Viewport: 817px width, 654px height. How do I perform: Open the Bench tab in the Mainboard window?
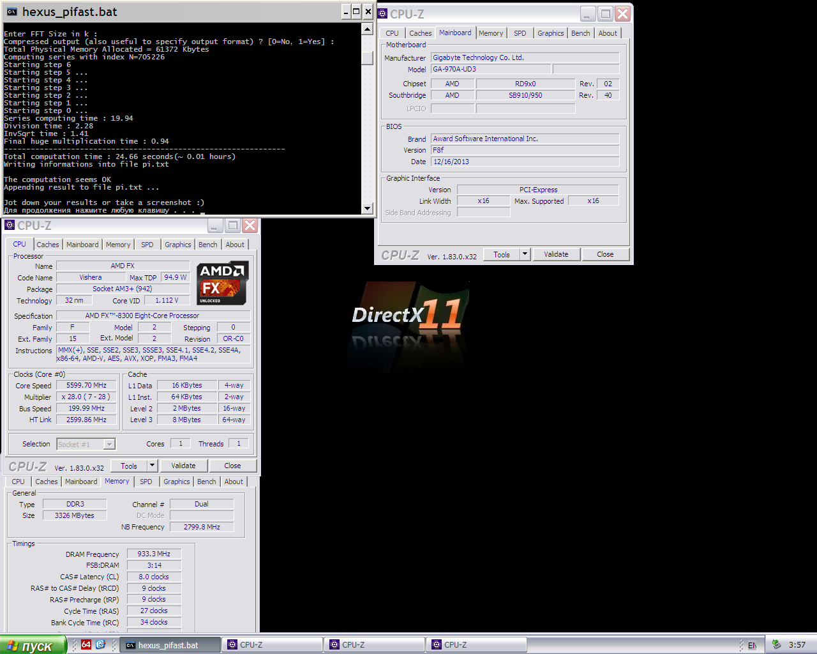580,33
